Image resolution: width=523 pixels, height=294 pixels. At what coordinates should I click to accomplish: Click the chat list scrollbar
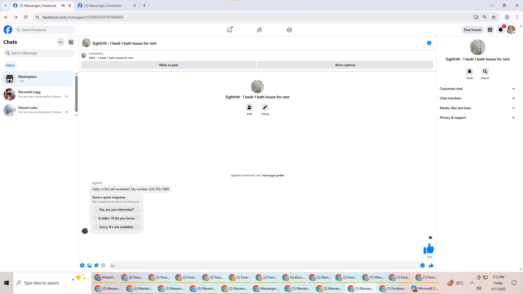[76, 94]
